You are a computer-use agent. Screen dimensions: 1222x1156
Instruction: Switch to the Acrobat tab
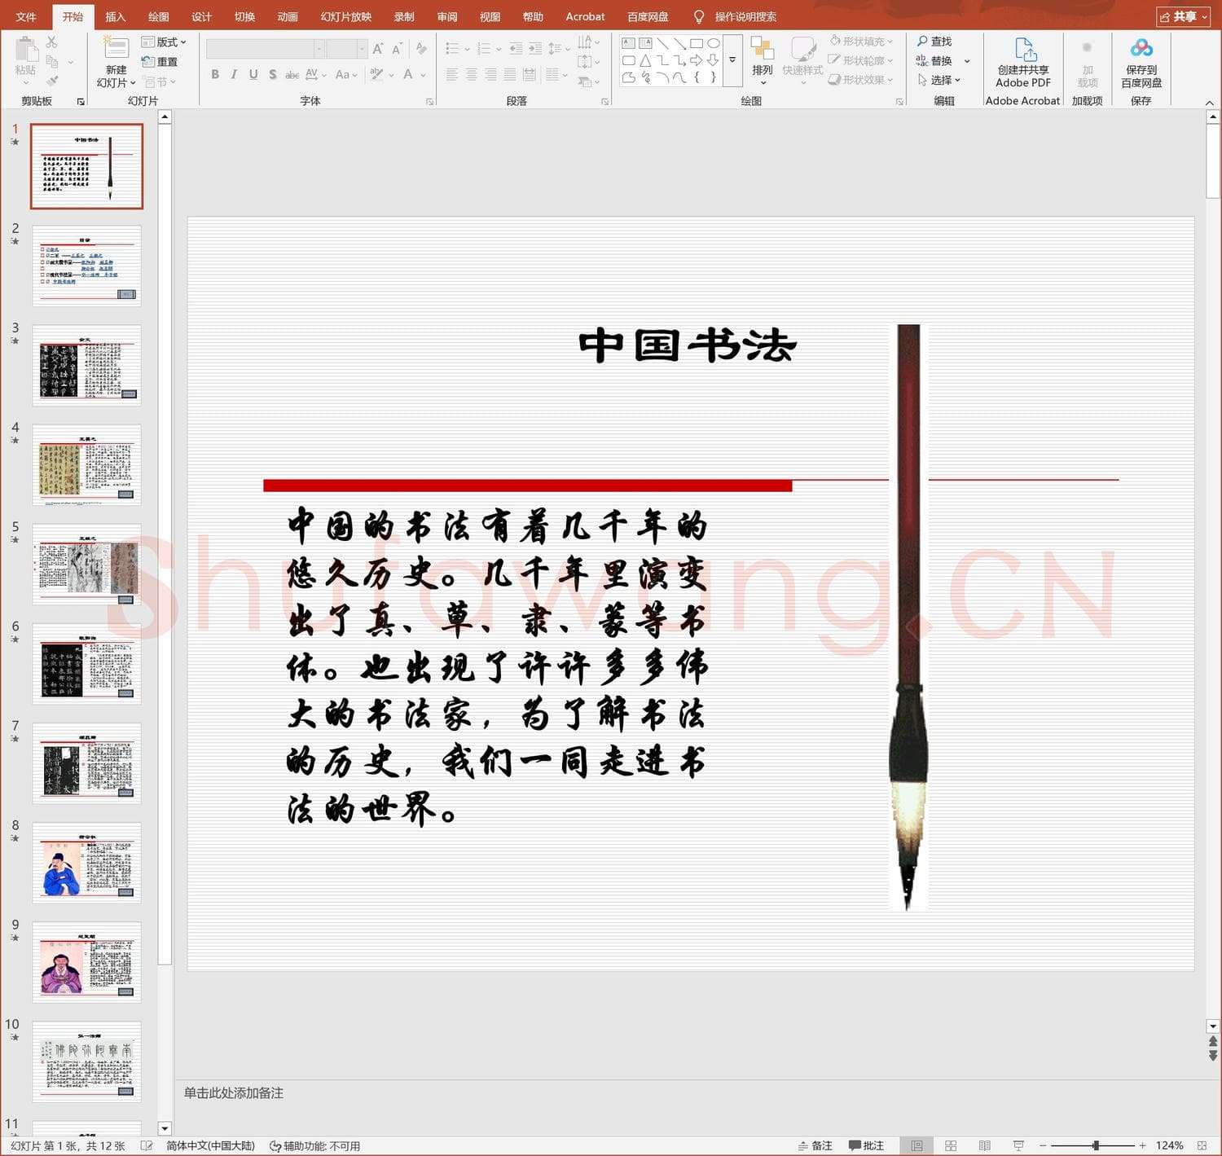pyautogui.click(x=585, y=16)
